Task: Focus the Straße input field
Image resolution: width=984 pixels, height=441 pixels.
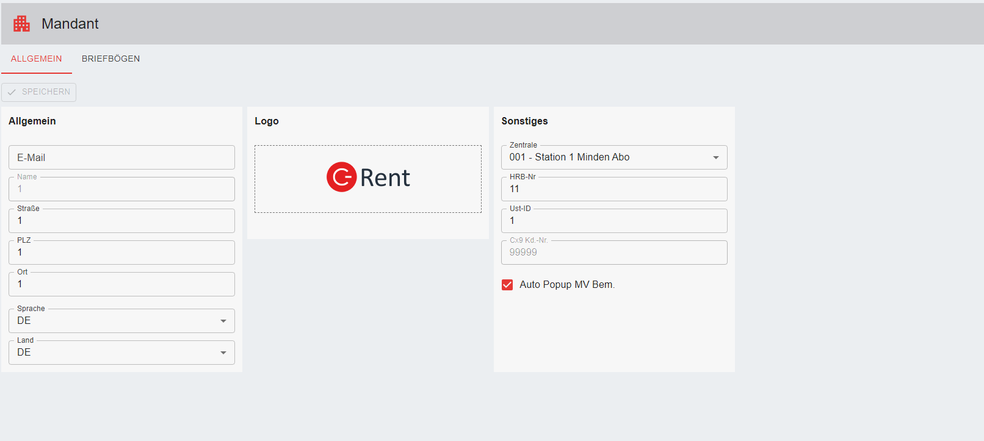Action: coord(121,221)
